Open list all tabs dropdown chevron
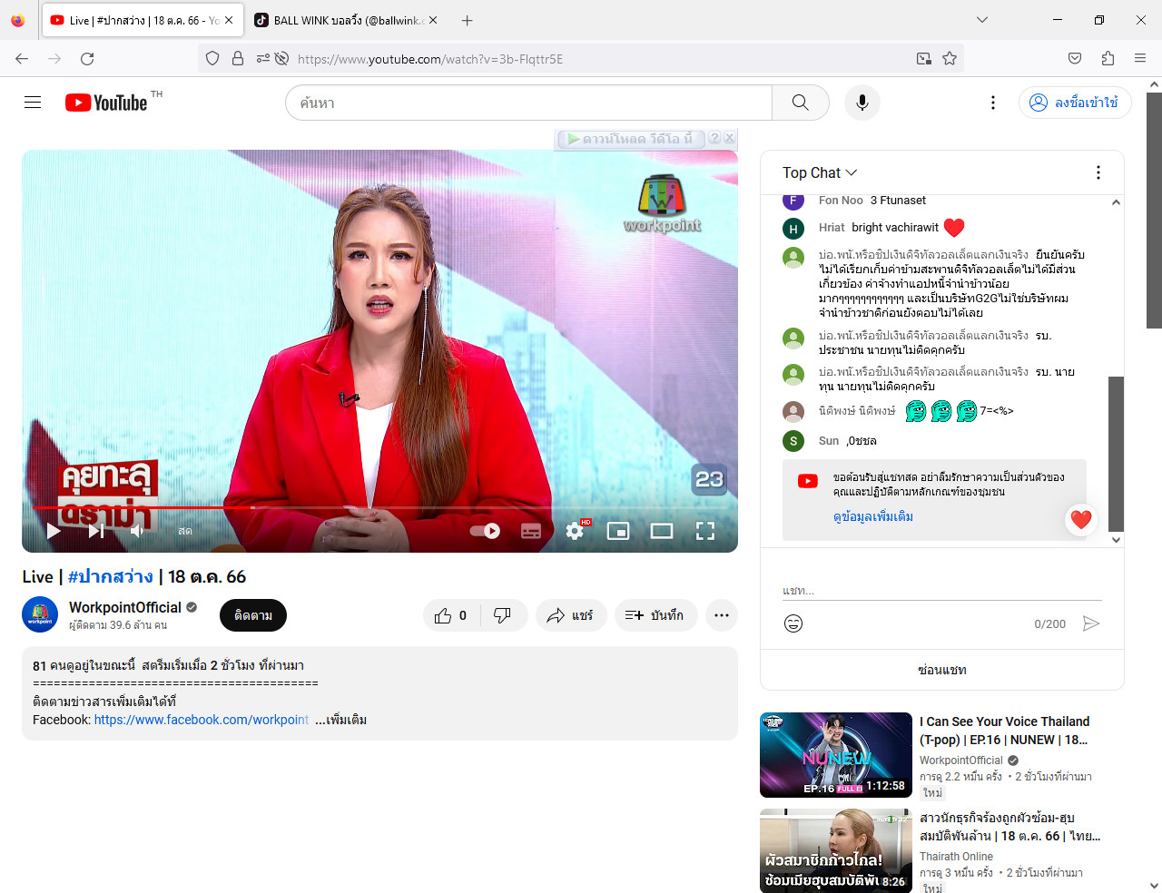The image size is (1162, 893). click(x=982, y=20)
